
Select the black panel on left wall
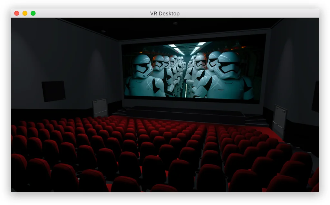(53, 91)
